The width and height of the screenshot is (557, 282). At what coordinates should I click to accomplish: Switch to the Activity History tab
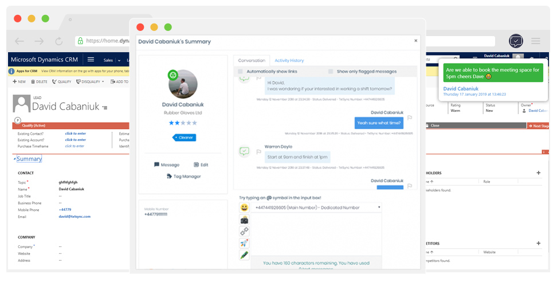coord(289,60)
